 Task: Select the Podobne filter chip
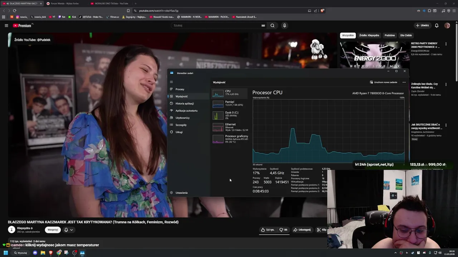click(390, 35)
